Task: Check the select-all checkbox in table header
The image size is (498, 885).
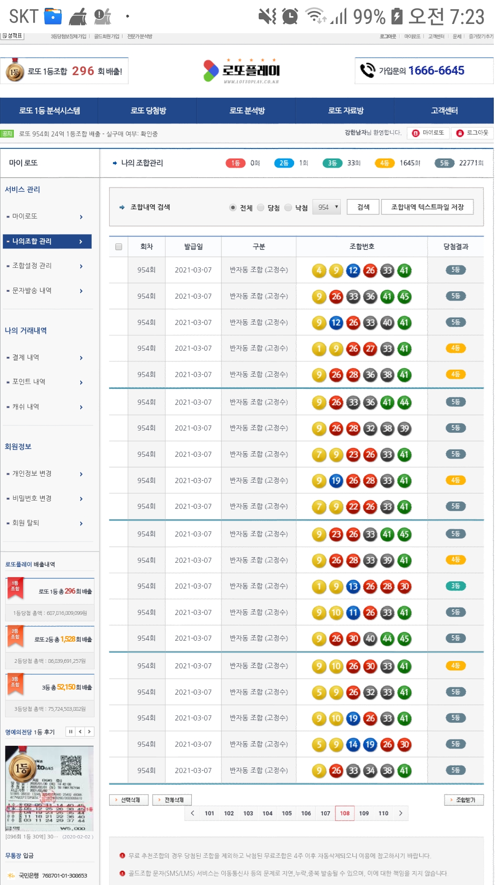Action: [x=119, y=247]
